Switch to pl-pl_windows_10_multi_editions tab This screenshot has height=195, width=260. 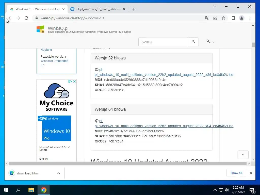pyautogui.click(x=98, y=9)
